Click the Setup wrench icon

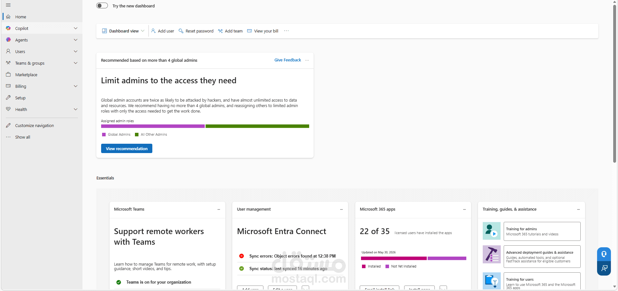click(8, 98)
